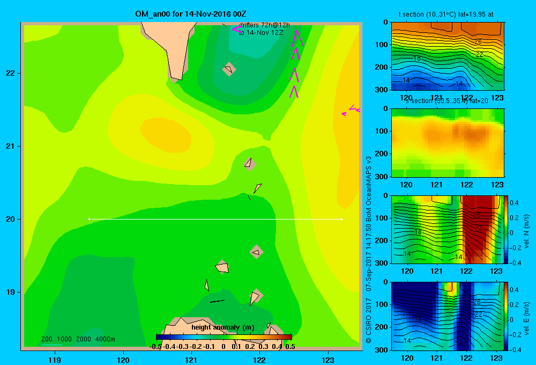Click the vel. N velocity color scale

[506, 229]
